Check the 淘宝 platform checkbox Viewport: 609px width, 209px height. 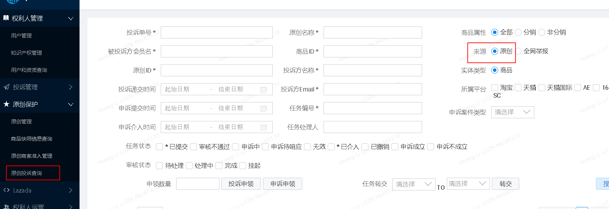[495, 88]
